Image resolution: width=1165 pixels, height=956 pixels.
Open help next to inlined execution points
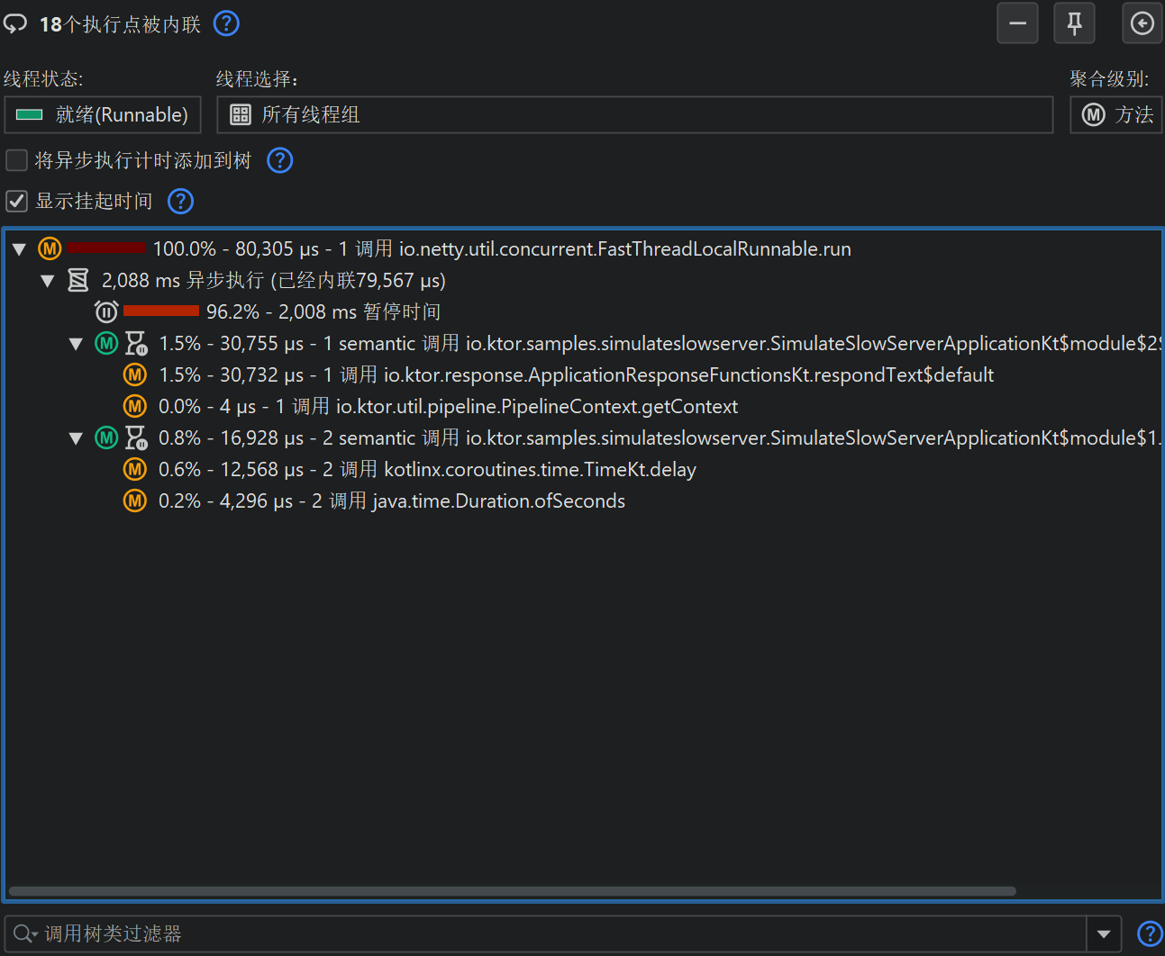click(x=226, y=23)
